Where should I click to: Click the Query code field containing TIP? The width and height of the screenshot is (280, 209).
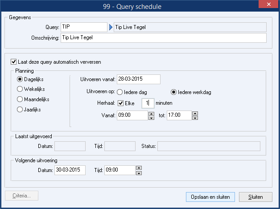pos(84,27)
